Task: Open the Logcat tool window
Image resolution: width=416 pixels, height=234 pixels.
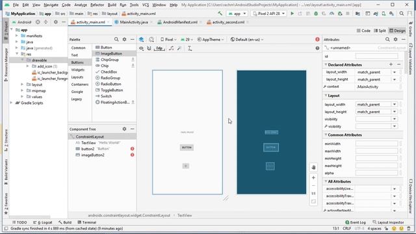Action: [x=43, y=222]
